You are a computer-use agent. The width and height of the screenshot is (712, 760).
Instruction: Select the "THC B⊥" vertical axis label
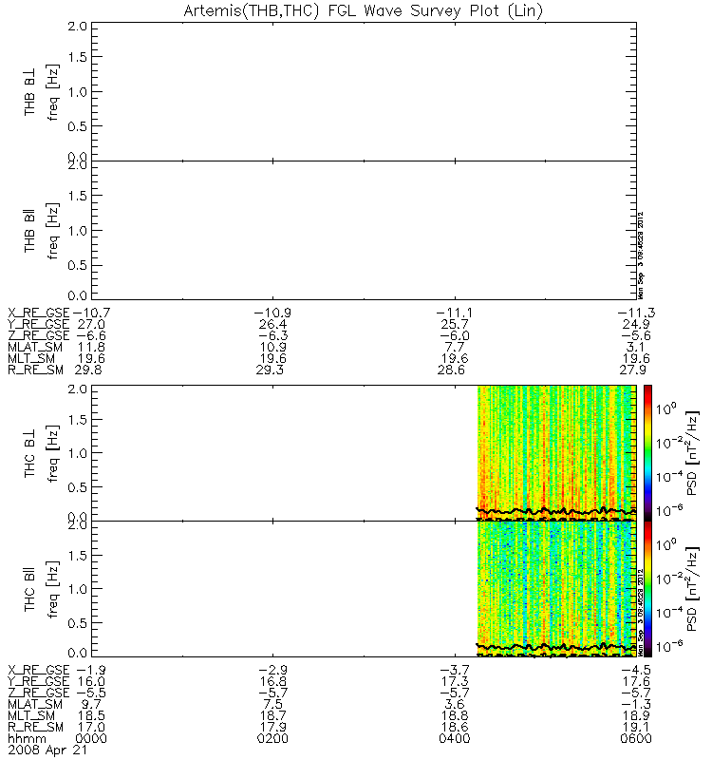(x=29, y=453)
